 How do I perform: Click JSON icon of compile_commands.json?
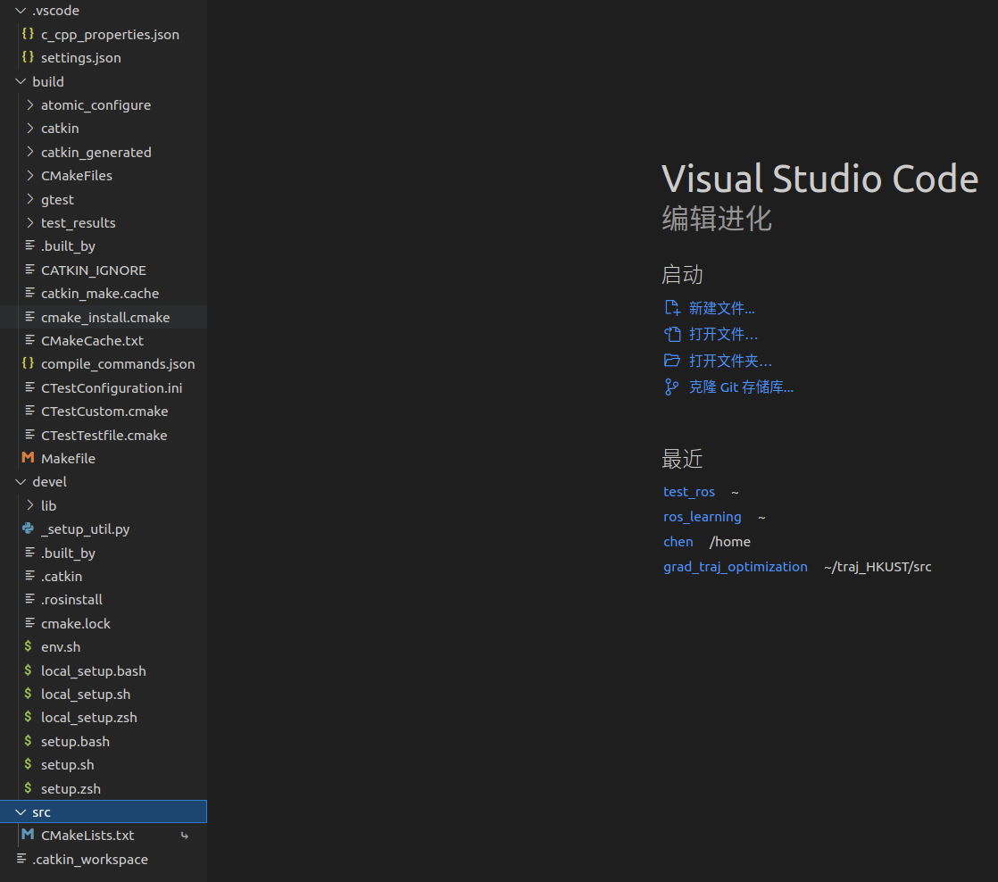coord(28,363)
